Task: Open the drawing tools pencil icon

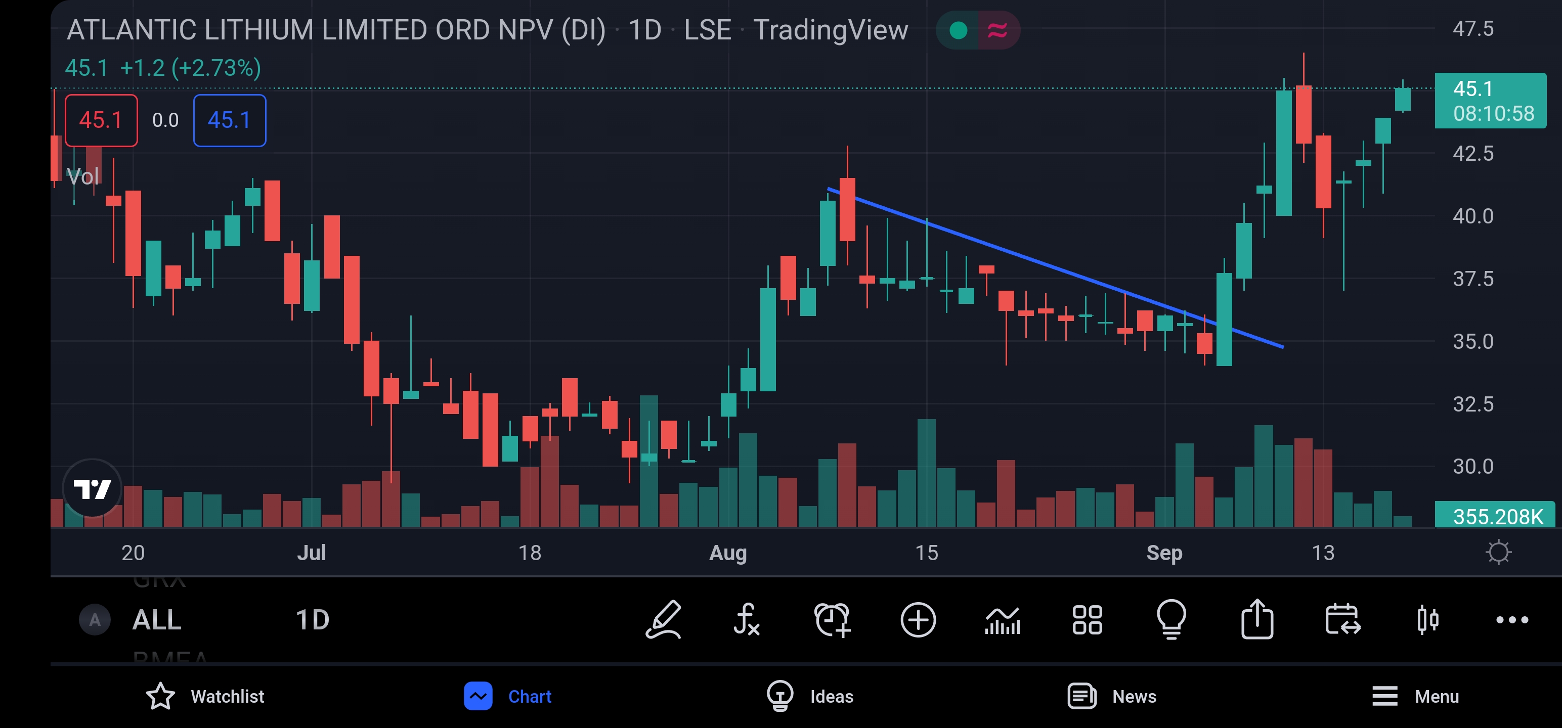Action: coord(663,619)
